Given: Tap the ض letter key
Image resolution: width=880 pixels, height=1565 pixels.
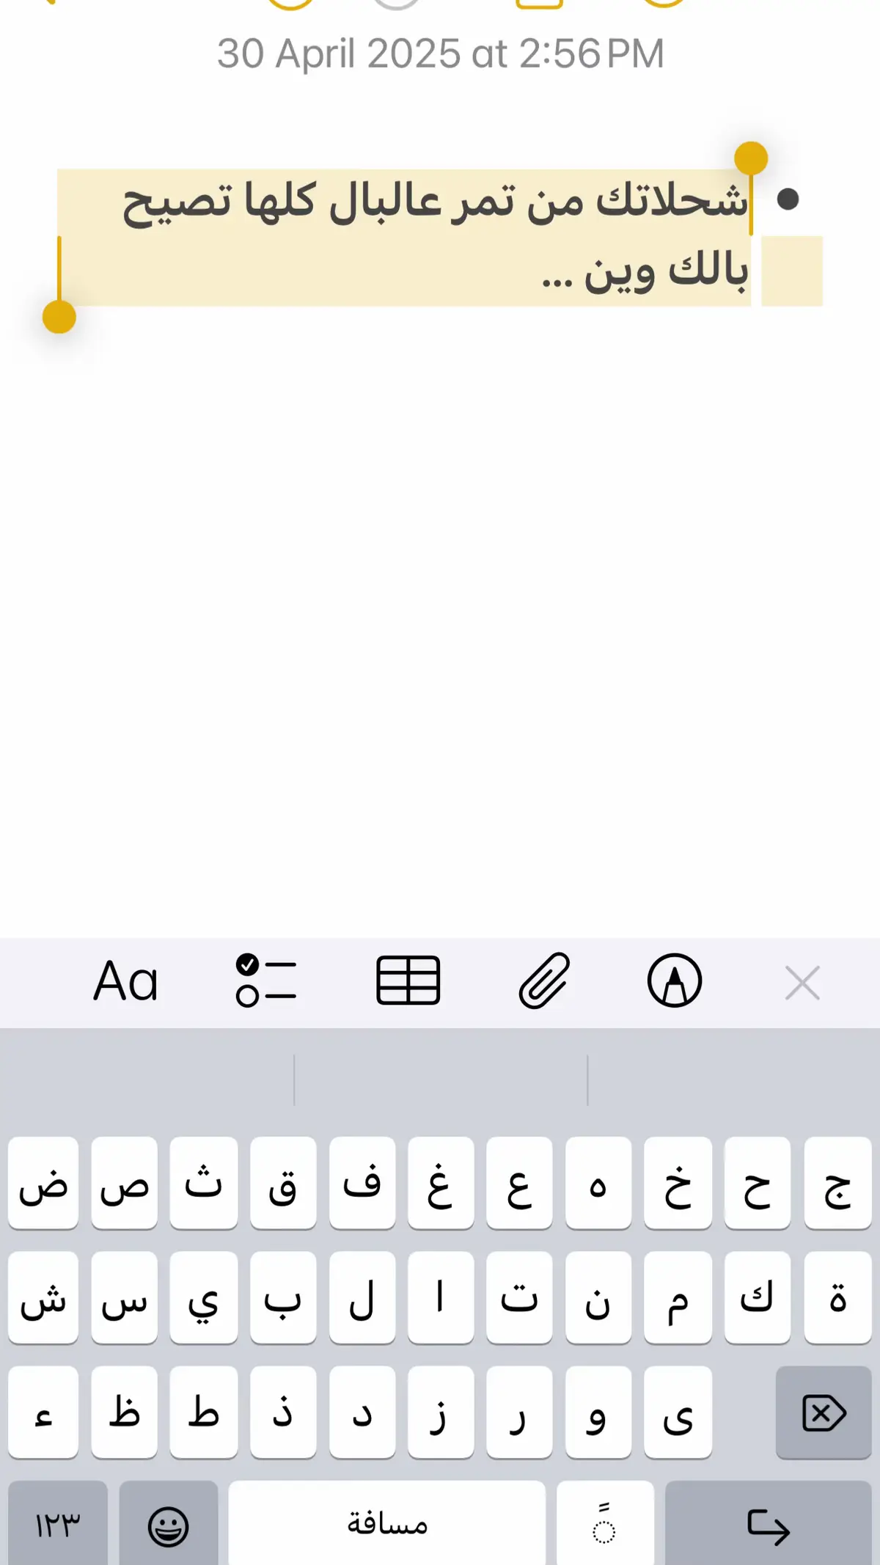Looking at the screenshot, I should pos(43,1183).
